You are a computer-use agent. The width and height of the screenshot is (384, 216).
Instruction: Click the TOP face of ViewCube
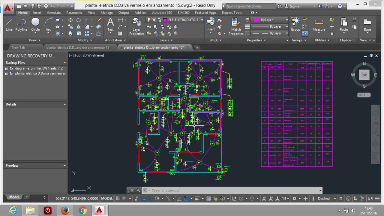click(x=364, y=75)
